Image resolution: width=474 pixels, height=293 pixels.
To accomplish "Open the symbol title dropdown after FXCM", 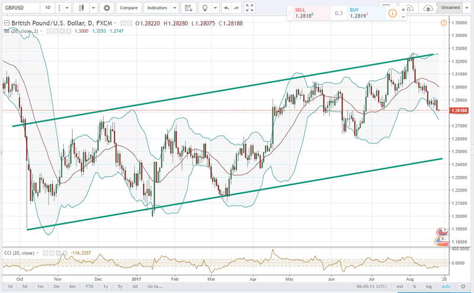I will [115, 23].
